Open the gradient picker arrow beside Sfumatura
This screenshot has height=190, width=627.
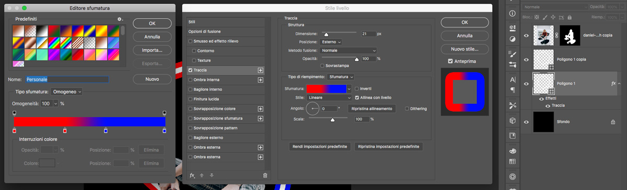(350, 89)
